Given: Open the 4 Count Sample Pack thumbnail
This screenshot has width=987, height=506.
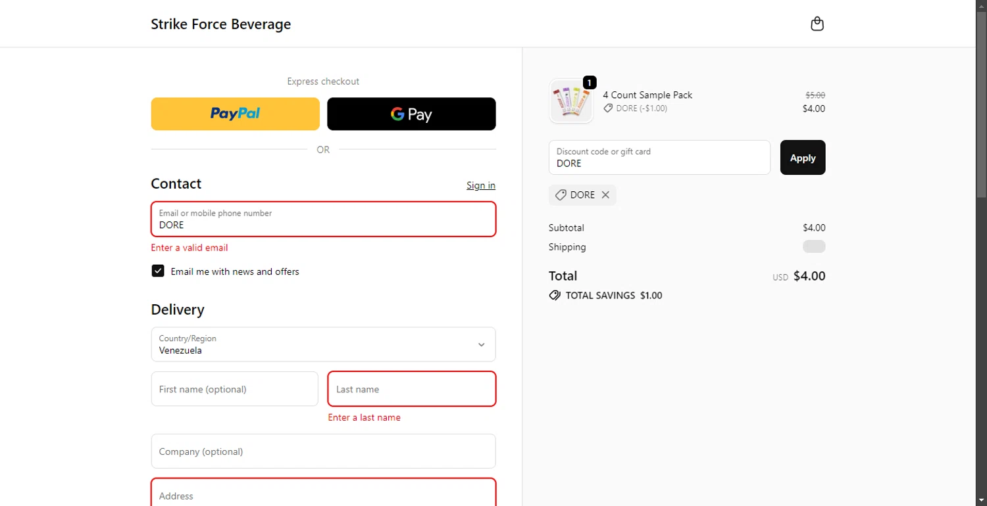Looking at the screenshot, I should pyautogui.click(x=570, y=102).
